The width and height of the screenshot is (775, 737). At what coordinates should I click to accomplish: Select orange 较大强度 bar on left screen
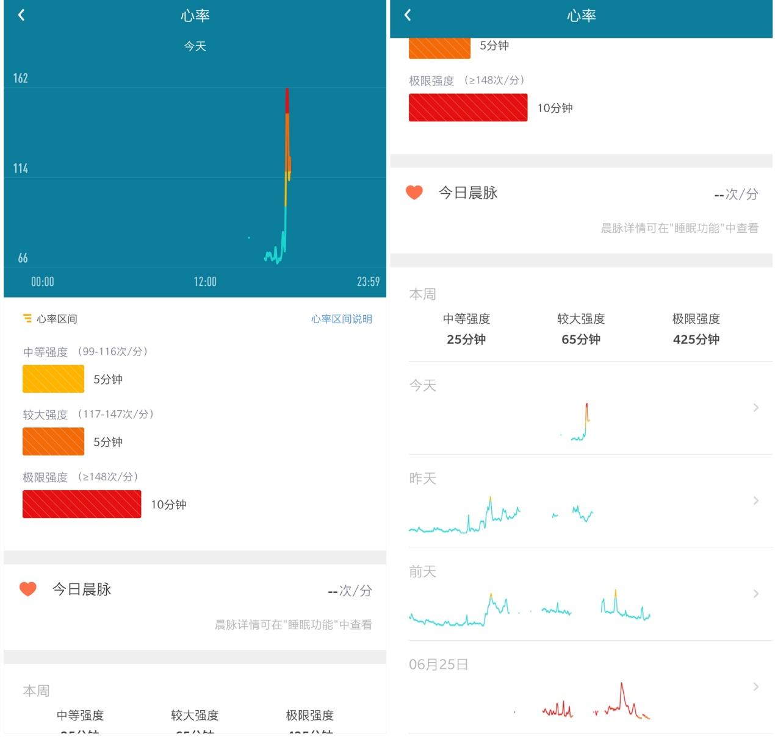[53, 441]
